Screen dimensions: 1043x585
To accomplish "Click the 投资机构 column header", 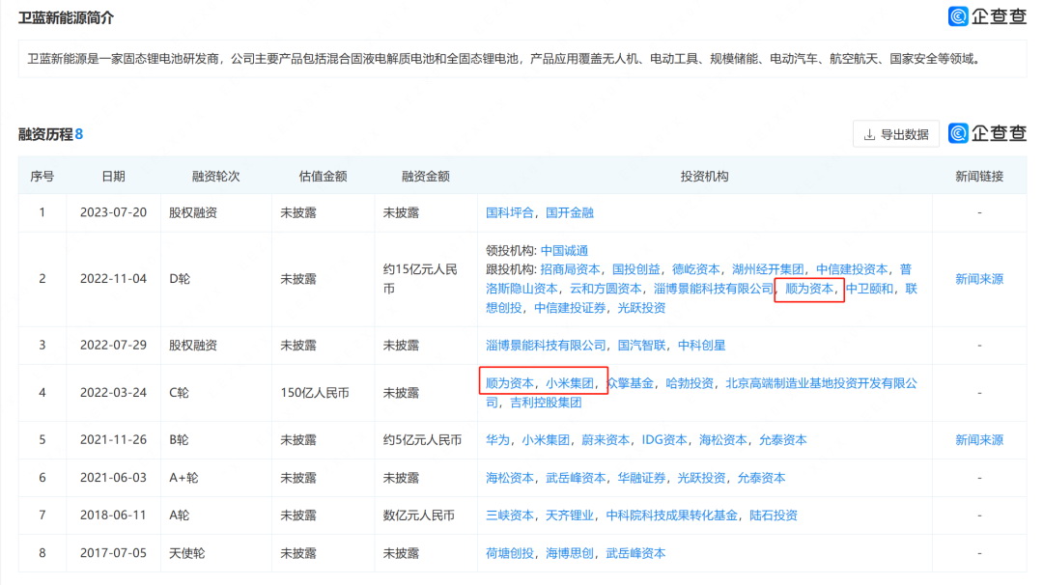I will point(704,177).
